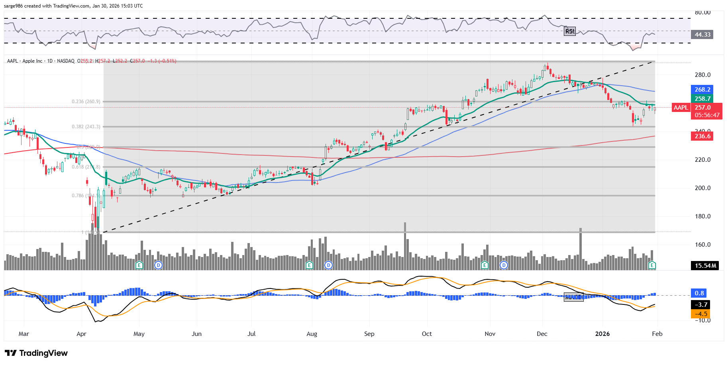This screenshot has width=728, height=365.
Task: Select the 0.236 (260.9) Fibonacci level label
Action: [x=86, y=102]
